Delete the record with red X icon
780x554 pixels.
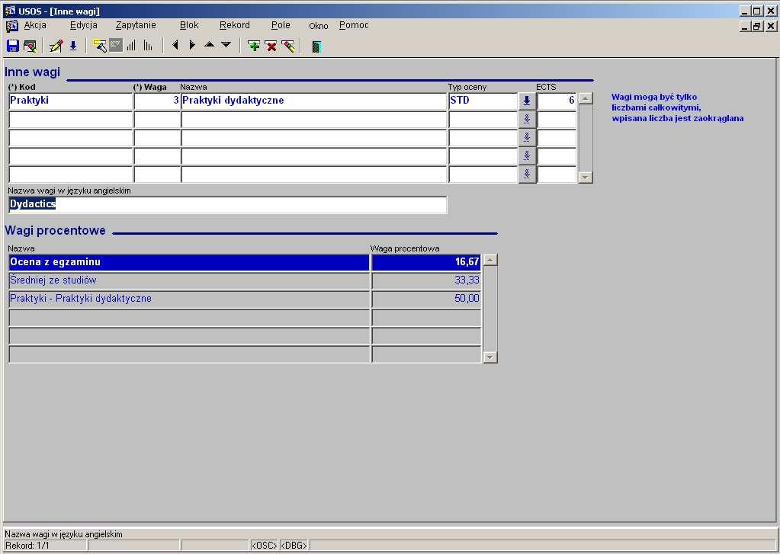tap(271, 46)
